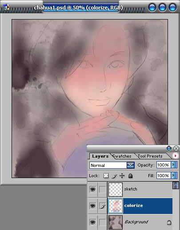Switch to the Tool Presets tab
Screen dimensions: 180x230
coord(150,156)
